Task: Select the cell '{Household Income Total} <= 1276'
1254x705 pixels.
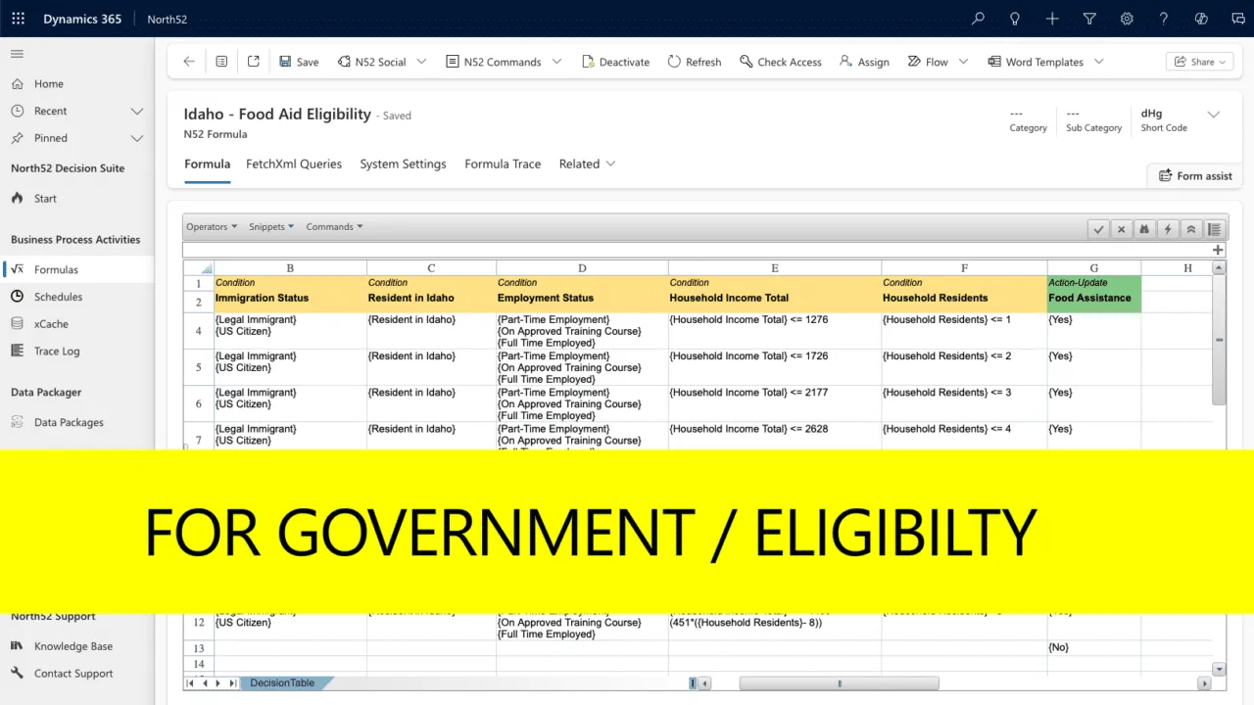Action: [x=774, y=331]
